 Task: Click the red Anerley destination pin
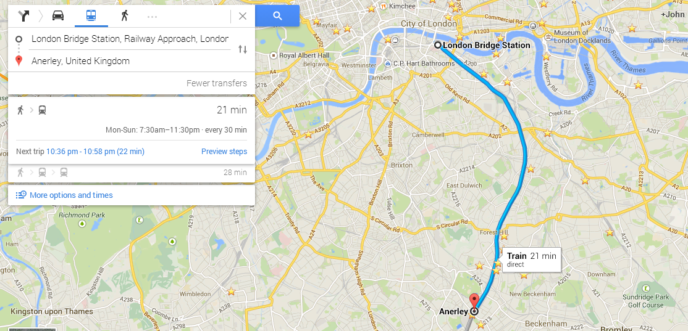click(474, 301)
